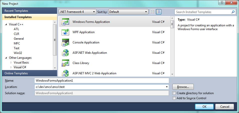
Task: Open the Sort by Default dropdown
Action: 128,12
